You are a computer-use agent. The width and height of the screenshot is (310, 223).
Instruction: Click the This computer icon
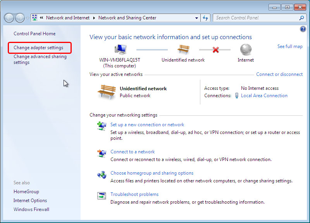[x=121, y=50]
